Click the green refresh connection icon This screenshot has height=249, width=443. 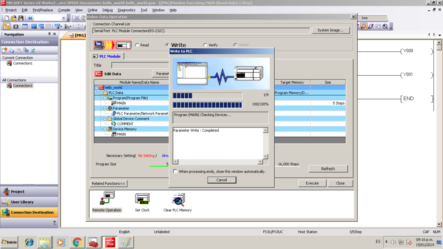[x=33, y=50]
